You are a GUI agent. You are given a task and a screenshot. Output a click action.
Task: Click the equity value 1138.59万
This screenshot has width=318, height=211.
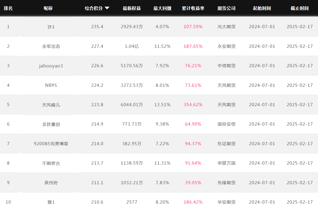coord(132,163)
